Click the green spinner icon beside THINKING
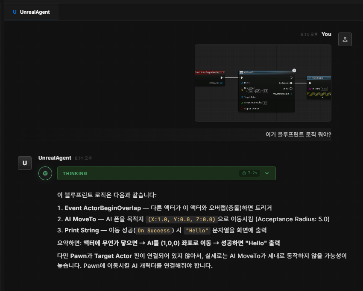 [45, 173]
